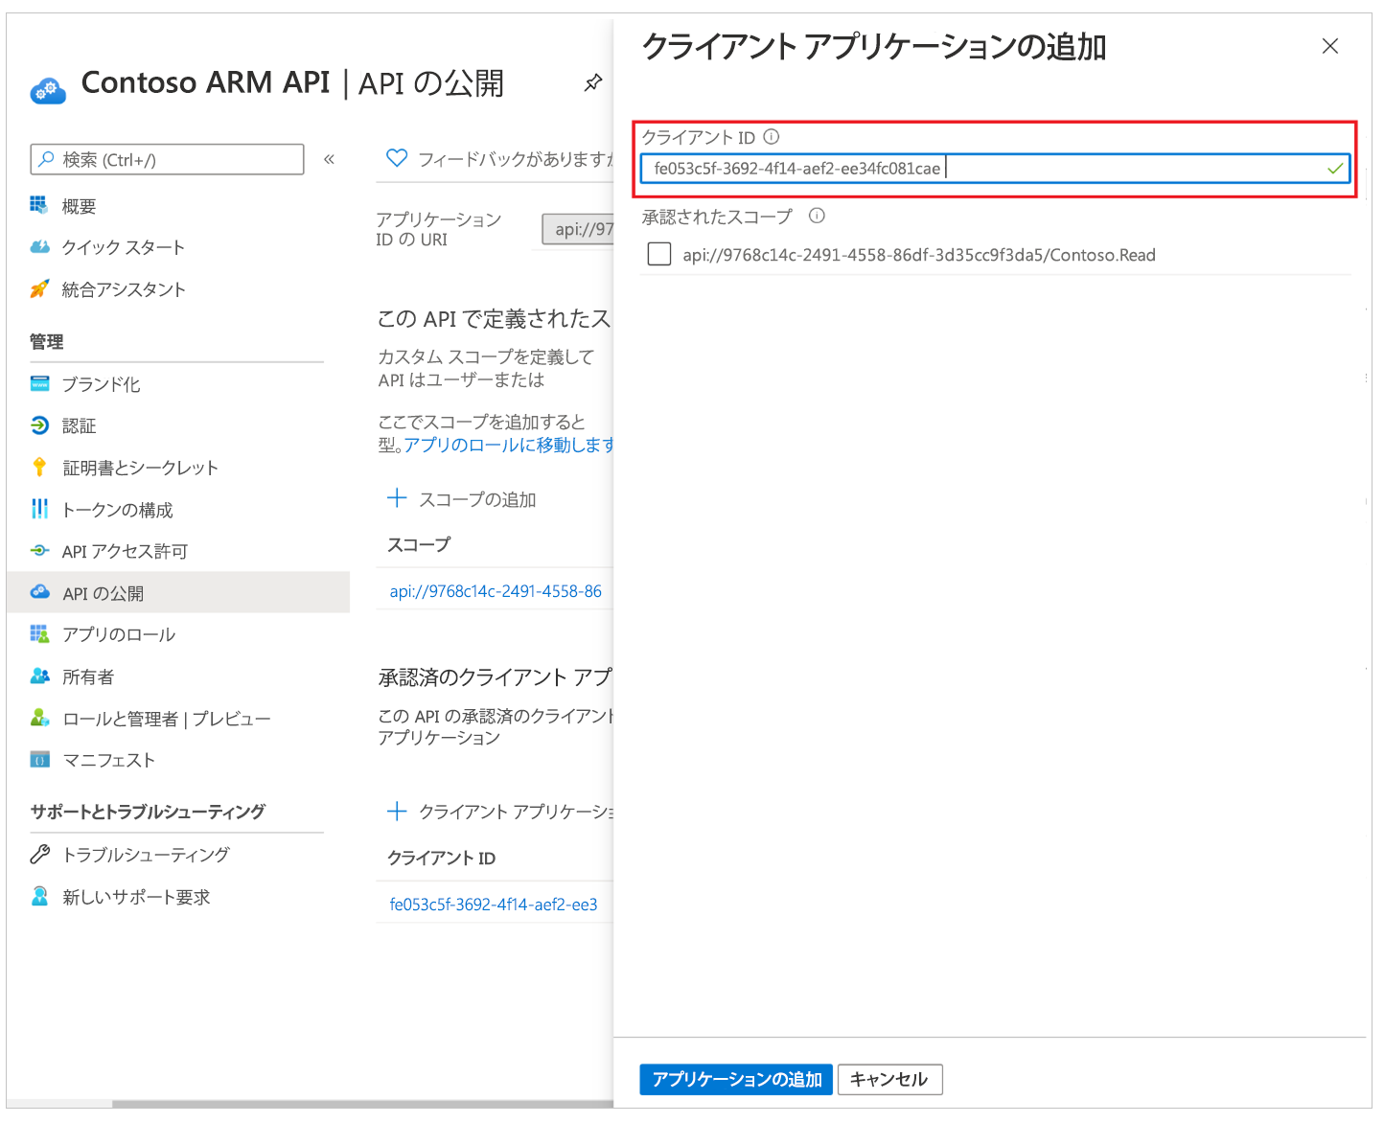This screenshot has width=1384, height=1123.
Task: Click the horizontal scrollbar at the bottom
Action: [x=362, y=1104]
